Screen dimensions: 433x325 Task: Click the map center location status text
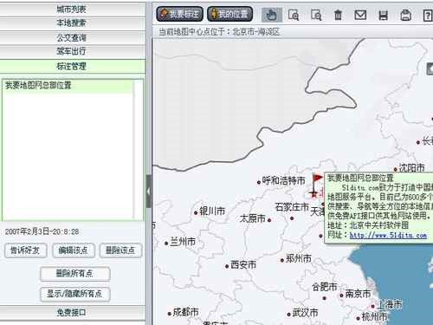pos(219,31)
